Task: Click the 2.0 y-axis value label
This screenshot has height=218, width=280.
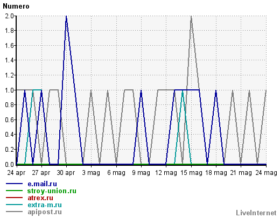Action: pos(9,16)
